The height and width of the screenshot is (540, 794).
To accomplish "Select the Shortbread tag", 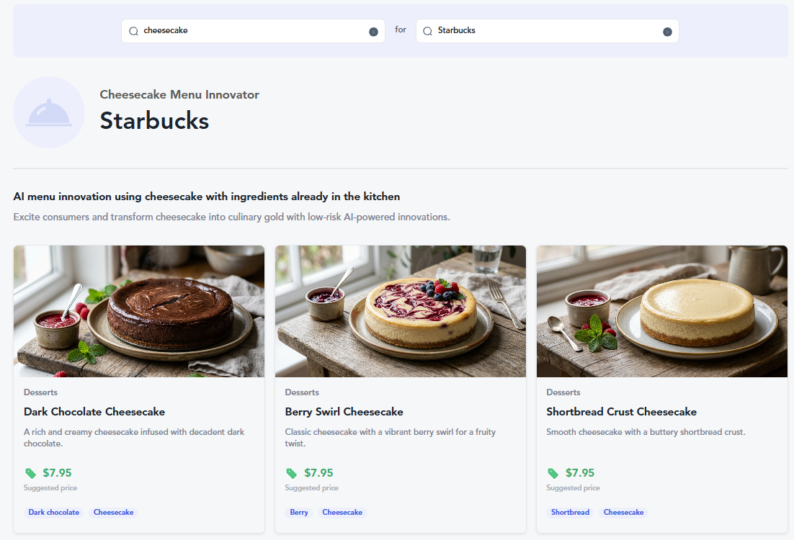I will [x=570, y=512].
